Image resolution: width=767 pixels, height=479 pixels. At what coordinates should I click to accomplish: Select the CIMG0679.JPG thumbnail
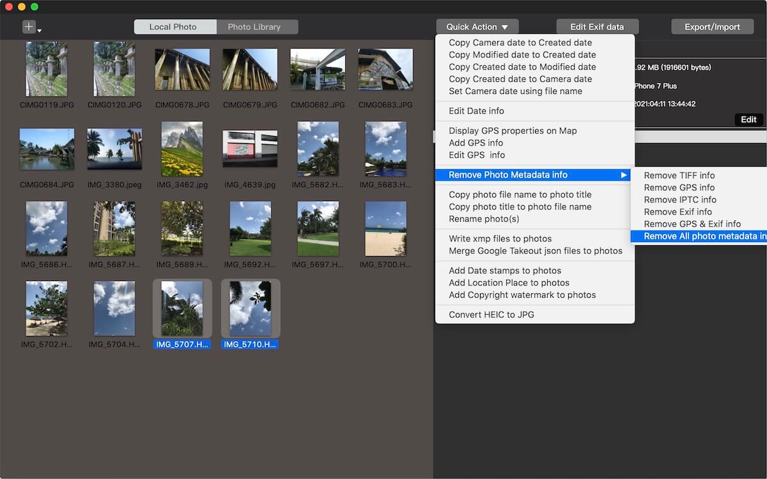pos(250,69)
